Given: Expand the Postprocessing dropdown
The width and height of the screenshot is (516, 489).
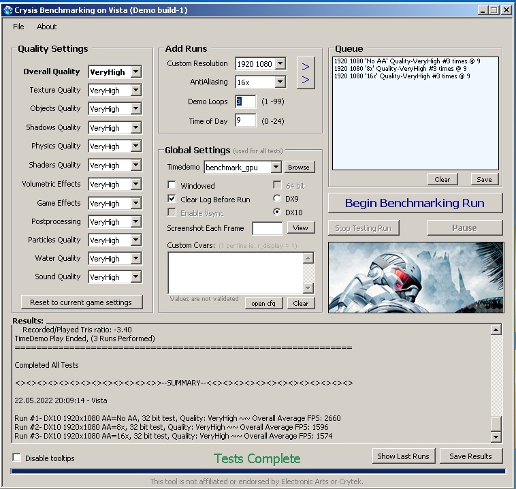Looking at the screenshot, I should pyautogui.click(x=135, y=221).
